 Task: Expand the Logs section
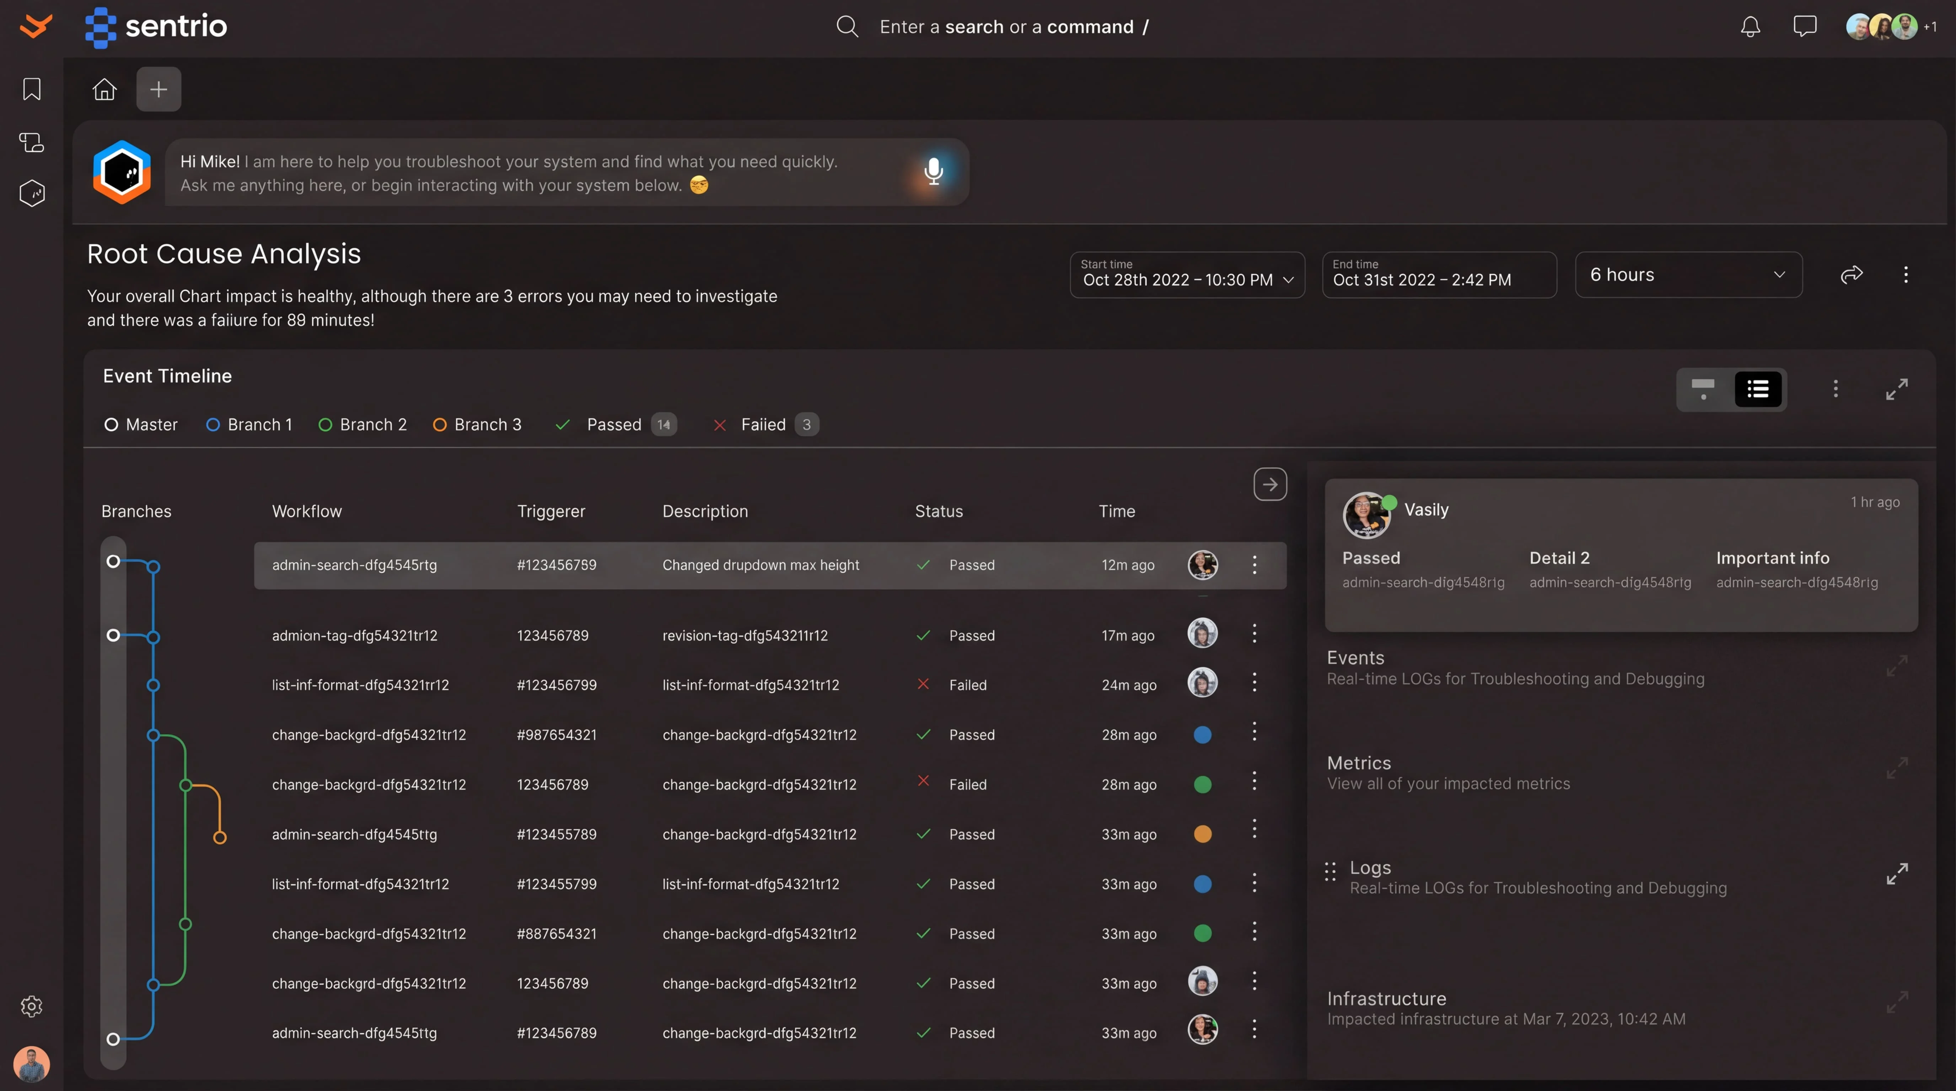point(1897,874)
